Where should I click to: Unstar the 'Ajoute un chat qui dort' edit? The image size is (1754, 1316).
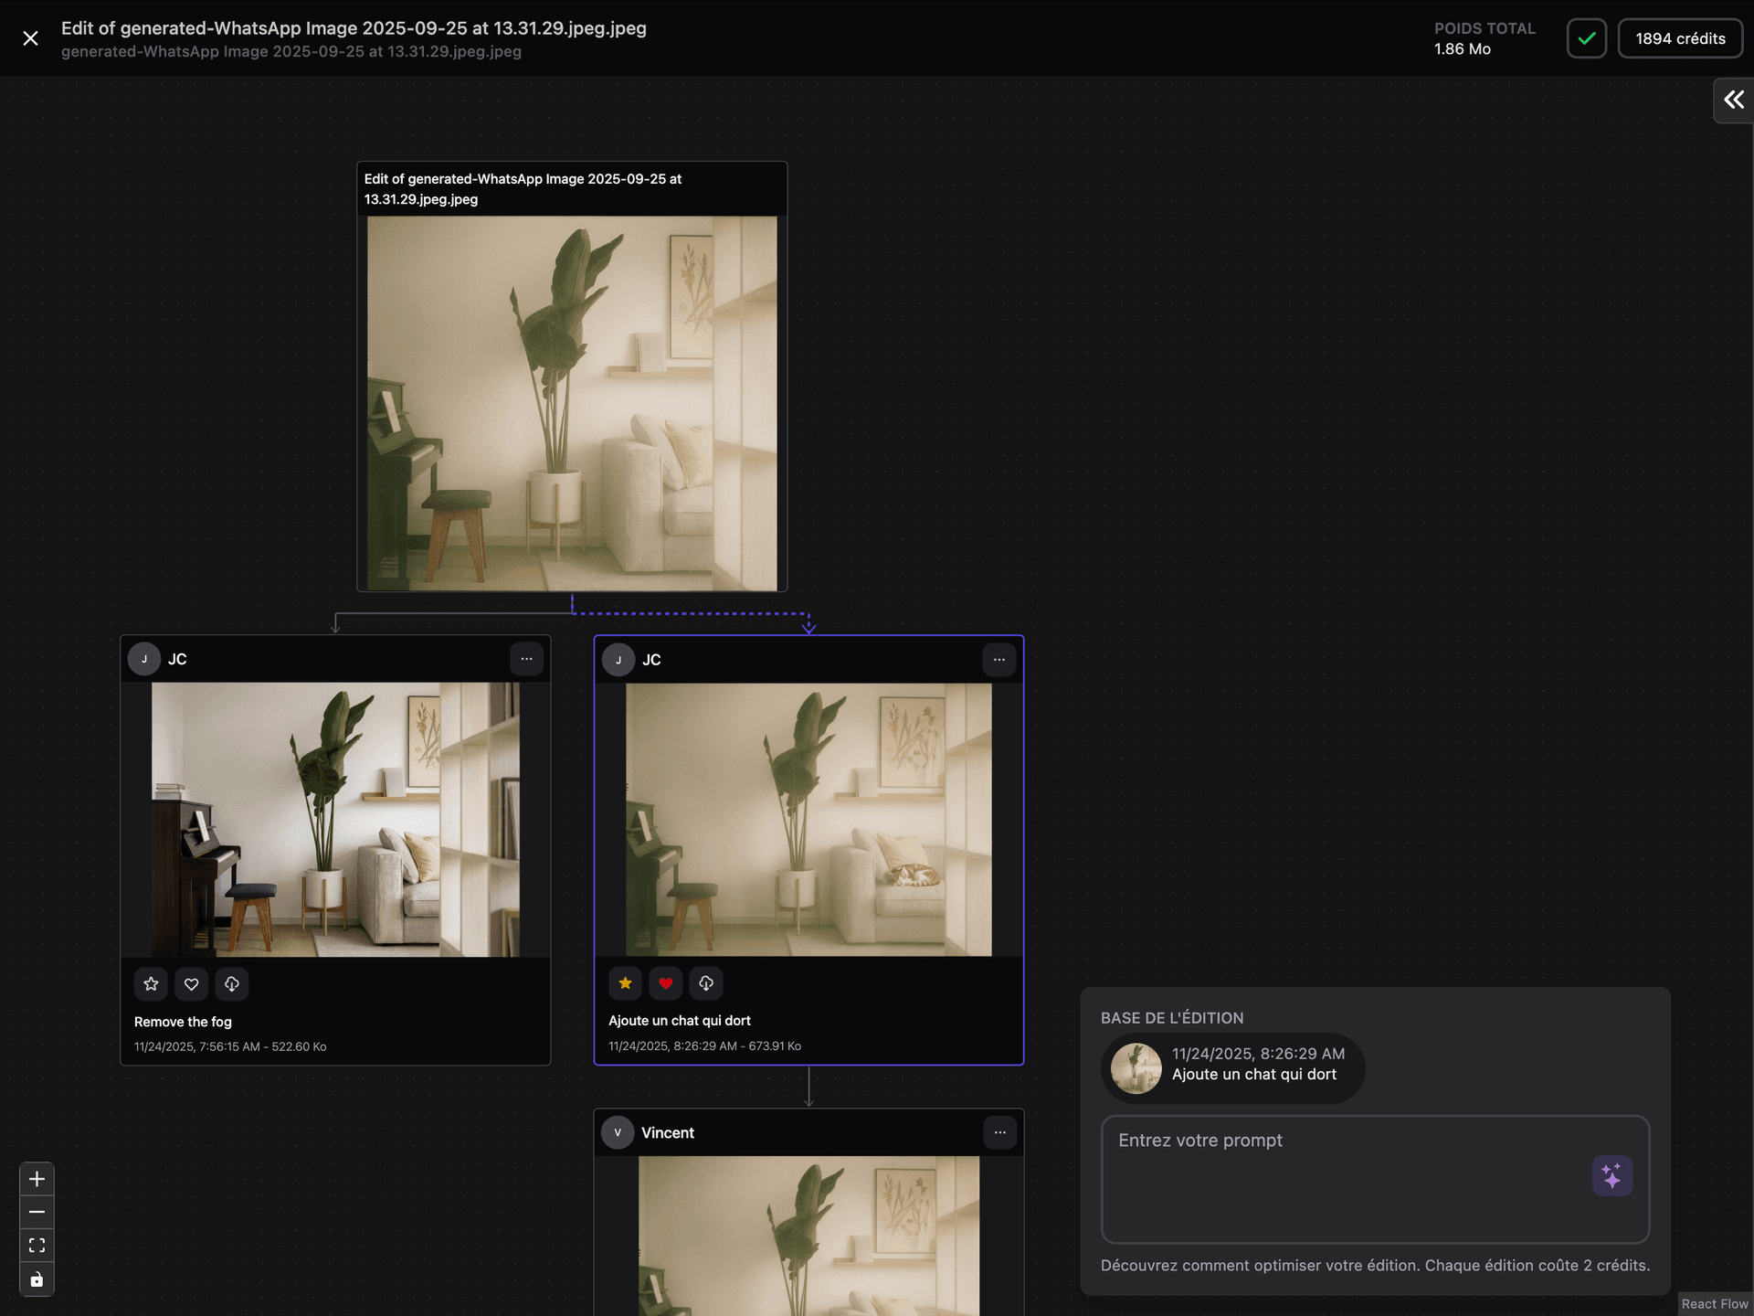coord(626,983)
